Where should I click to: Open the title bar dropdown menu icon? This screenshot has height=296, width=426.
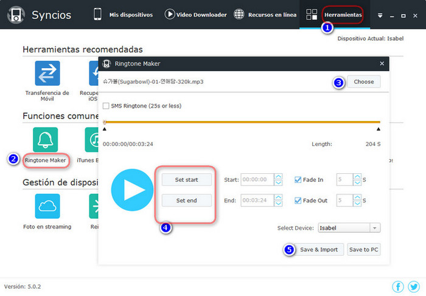(380, 15)
